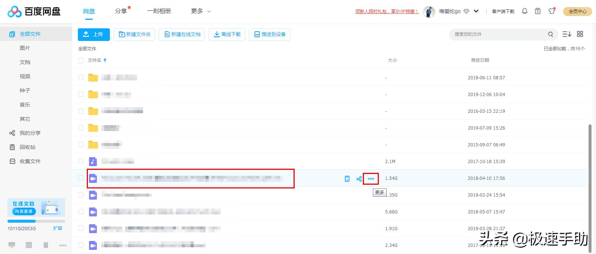Click the gray VIP diamond badge icon
The height and width of the screenshot is (254, 596).
466,11
